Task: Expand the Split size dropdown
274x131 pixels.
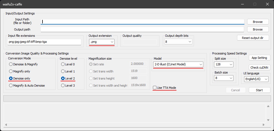Action: coord(224,65)
